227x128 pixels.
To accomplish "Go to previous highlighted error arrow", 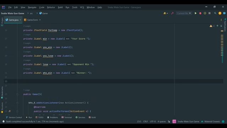I will [x=217, y=26].
